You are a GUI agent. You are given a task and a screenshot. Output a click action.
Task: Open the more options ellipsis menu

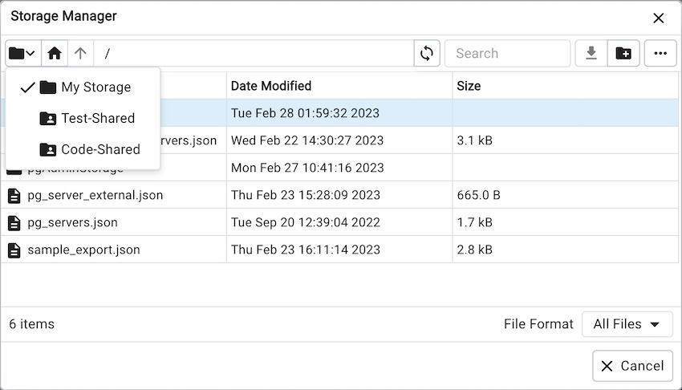[x=660, y=54]
